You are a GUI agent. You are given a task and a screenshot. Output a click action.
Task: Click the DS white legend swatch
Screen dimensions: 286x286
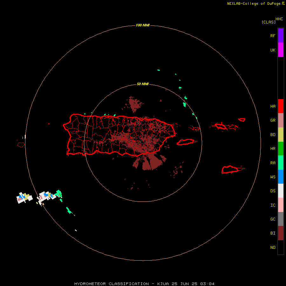[281, 191]
